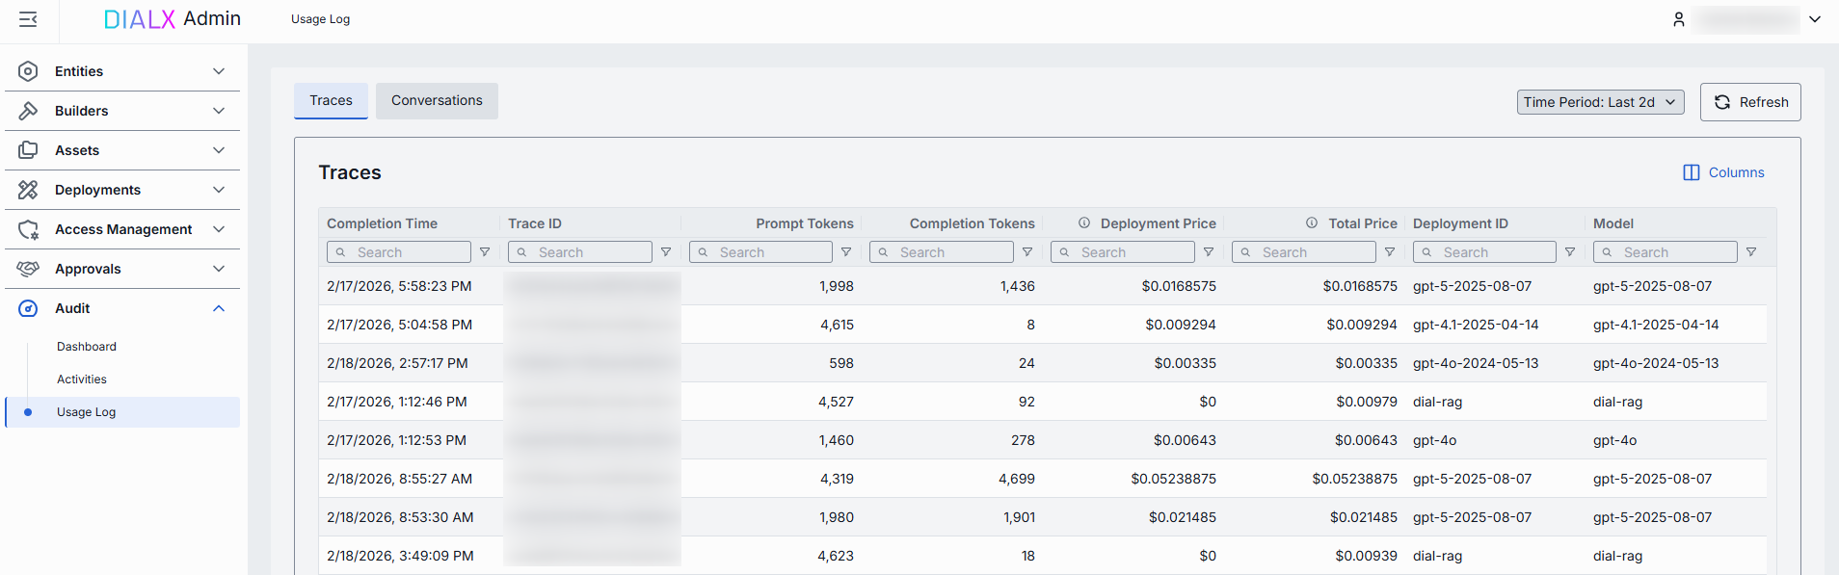Open the Columns chooser
The image size is (1839, 575).
[x=1723, y=172]
